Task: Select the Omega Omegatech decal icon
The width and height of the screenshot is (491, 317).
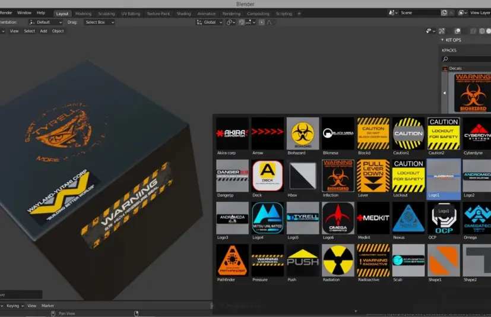Action: click(477, 218)
